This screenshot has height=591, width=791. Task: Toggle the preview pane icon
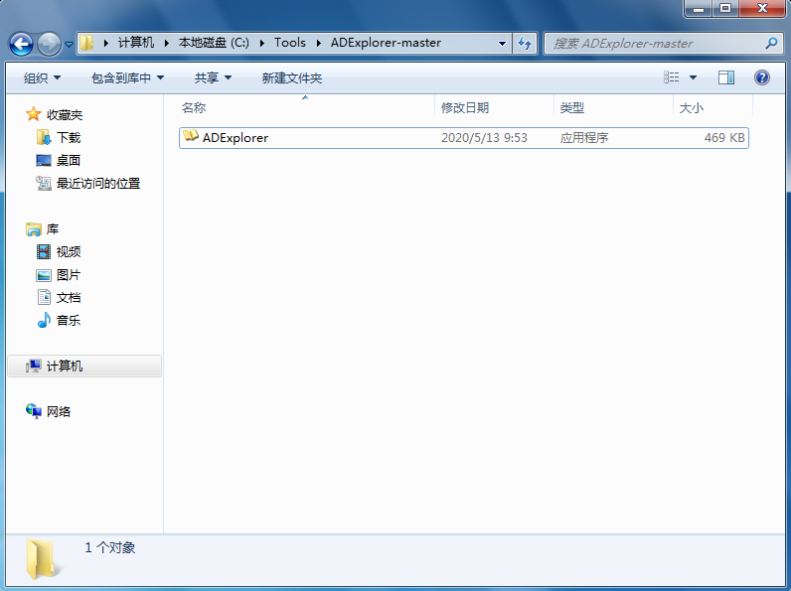(x=726, y=77)
